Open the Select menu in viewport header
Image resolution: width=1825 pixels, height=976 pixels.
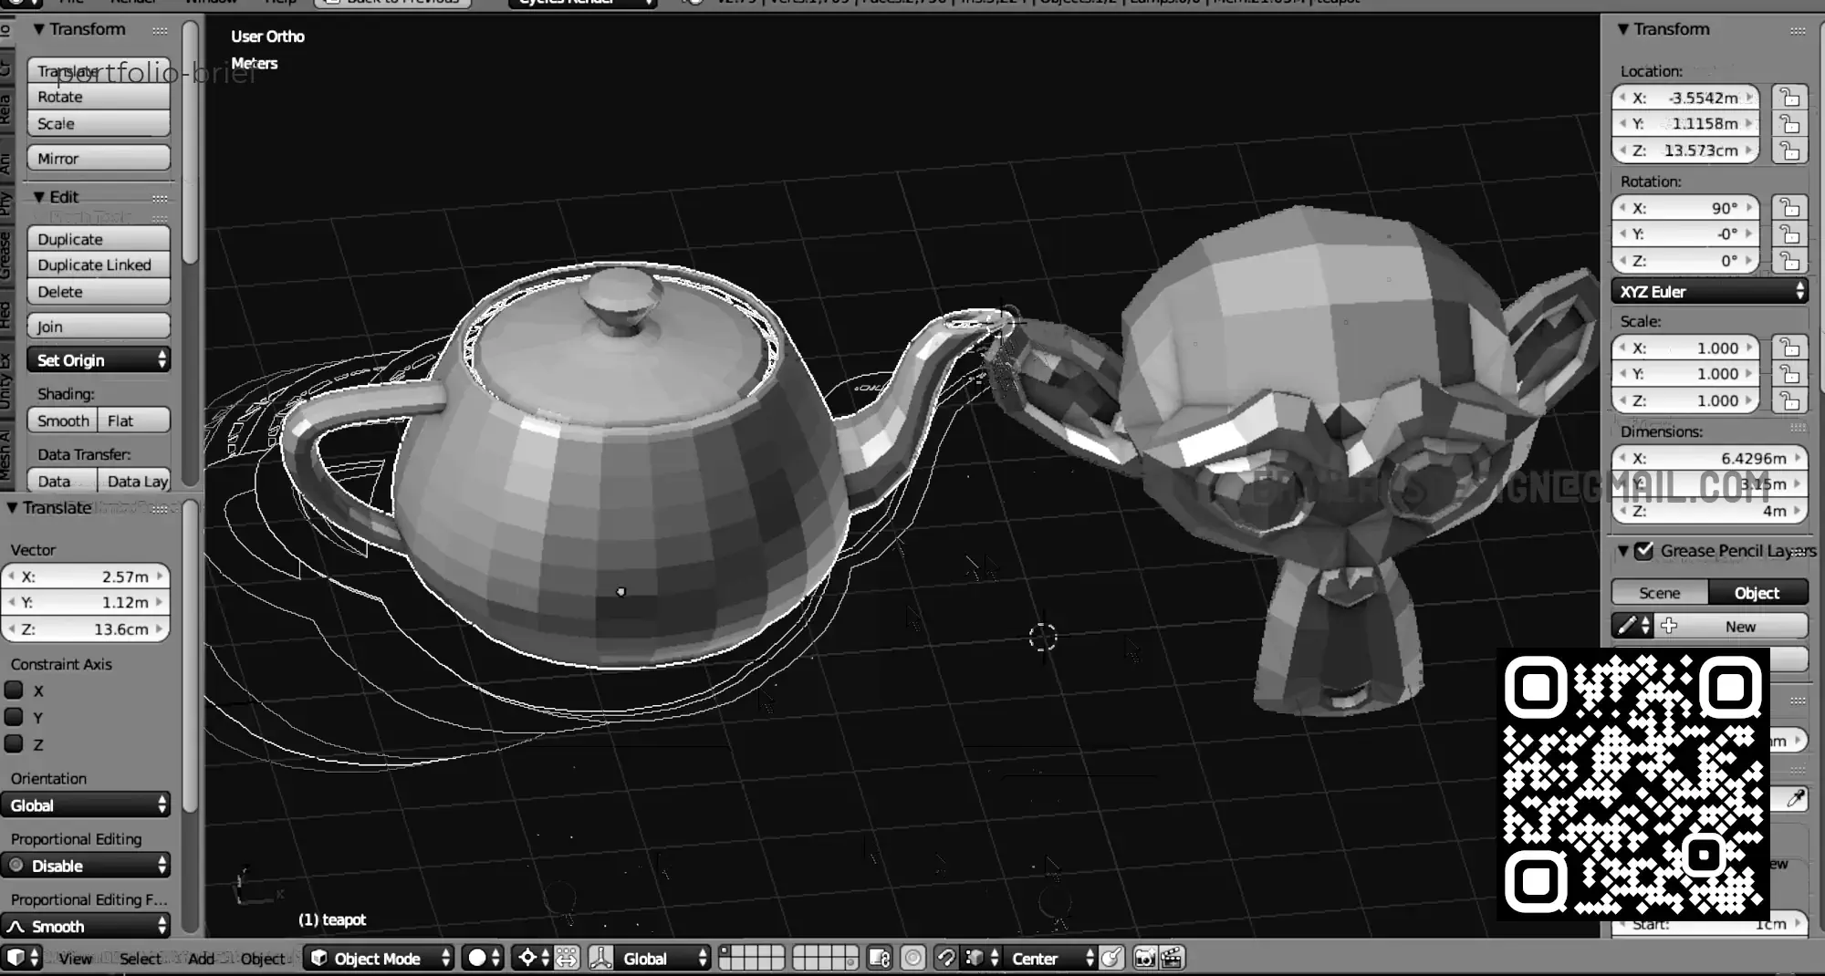click(x=140, y=958)
